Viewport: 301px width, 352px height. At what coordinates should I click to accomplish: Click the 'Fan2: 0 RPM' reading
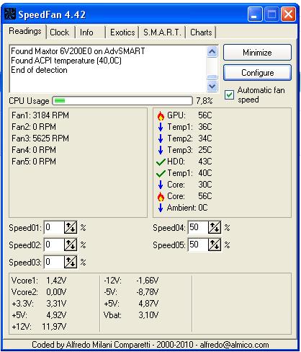34,127
